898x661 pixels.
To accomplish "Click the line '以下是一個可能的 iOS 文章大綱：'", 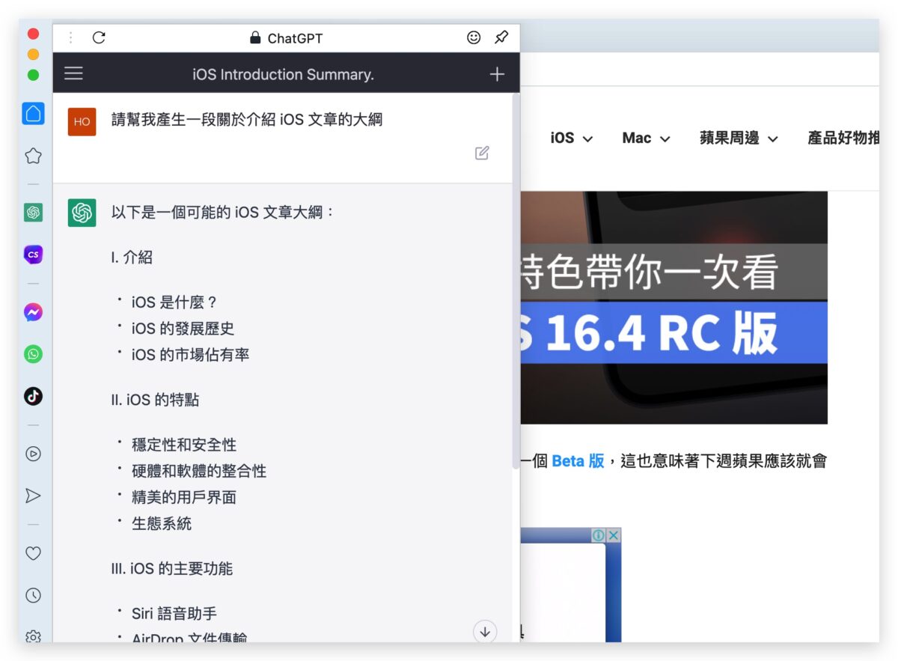I will 223,213.
